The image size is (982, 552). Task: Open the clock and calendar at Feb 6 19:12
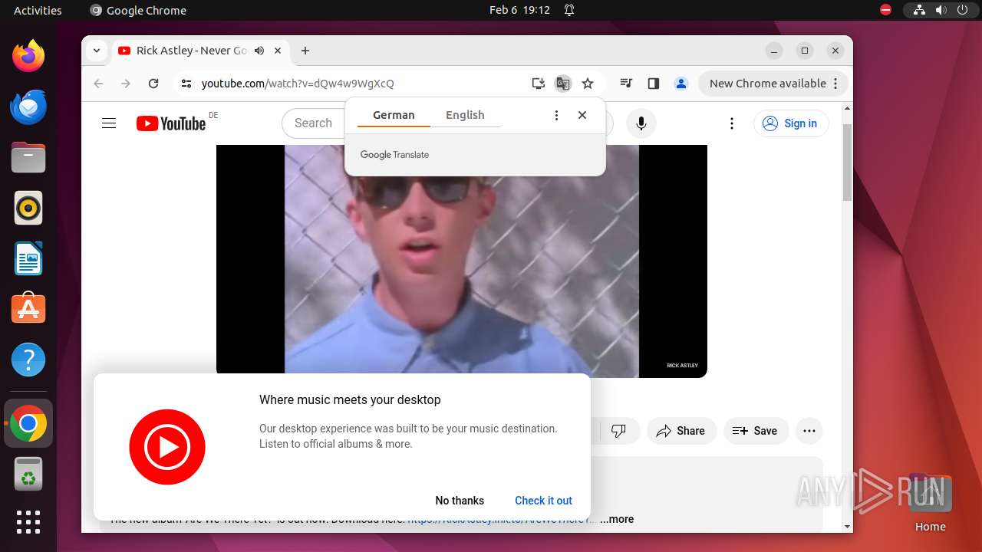[519, 10]
